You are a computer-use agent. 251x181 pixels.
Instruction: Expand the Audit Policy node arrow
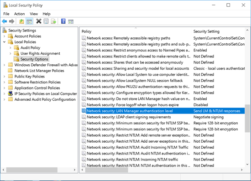tap(10, 48)
